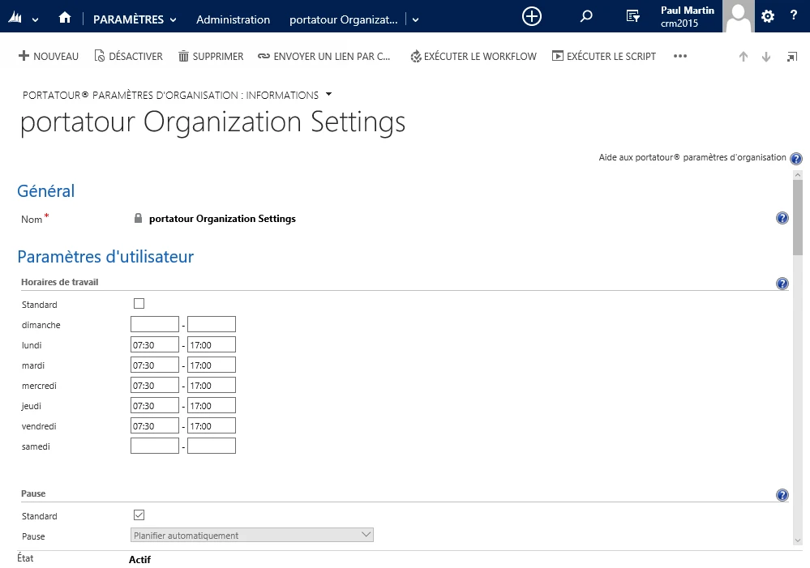Viewport: 810px width, 568px height.
Task: Click the mardi end time field
Action: click(212, 365)
